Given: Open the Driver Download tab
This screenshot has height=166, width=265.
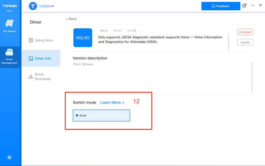Looking at the screenshot, I should click(x=40, y=77).
